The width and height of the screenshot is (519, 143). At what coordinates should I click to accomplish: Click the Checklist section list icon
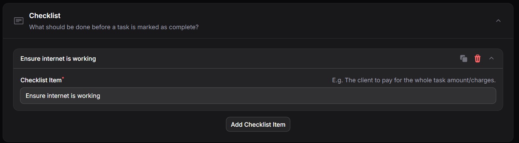(19, 21)
